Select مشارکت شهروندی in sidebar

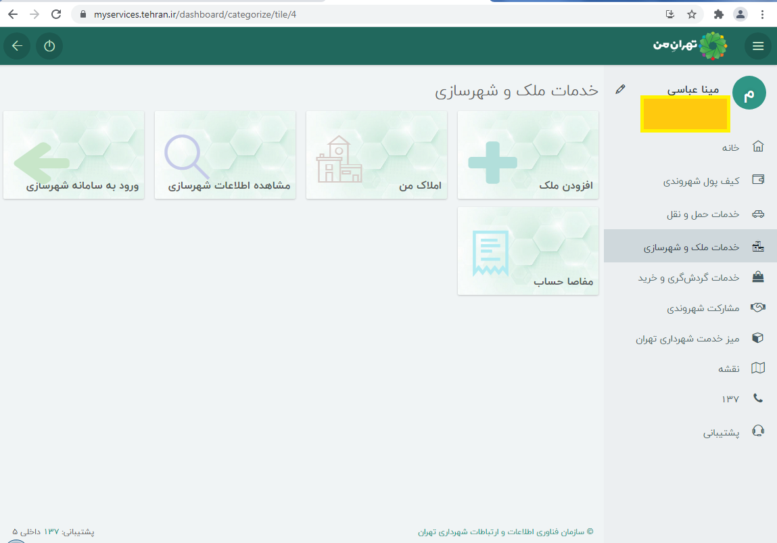coord(703,308)
